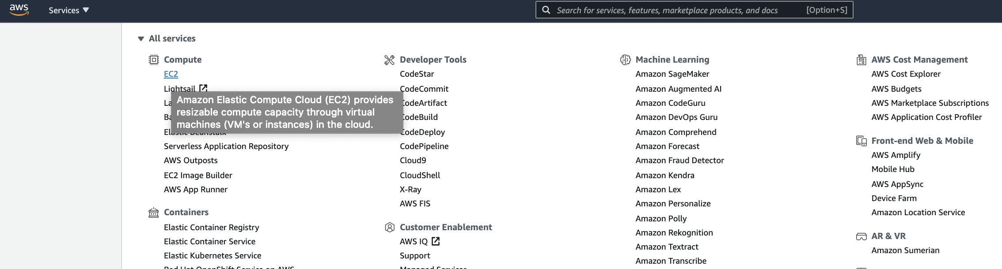Image resolution: width=1002 pixels, height=269 pixels.
Task: Open Amazon SageMaker
Action: pyautogui.click(x=672, y=74)
